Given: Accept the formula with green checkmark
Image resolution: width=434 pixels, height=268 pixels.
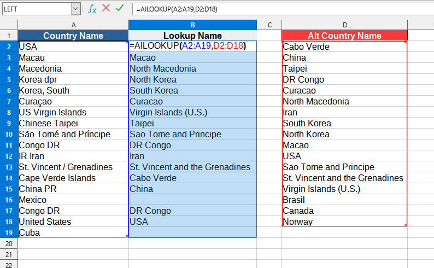Looking at the screenshot, I should (120, 8).
